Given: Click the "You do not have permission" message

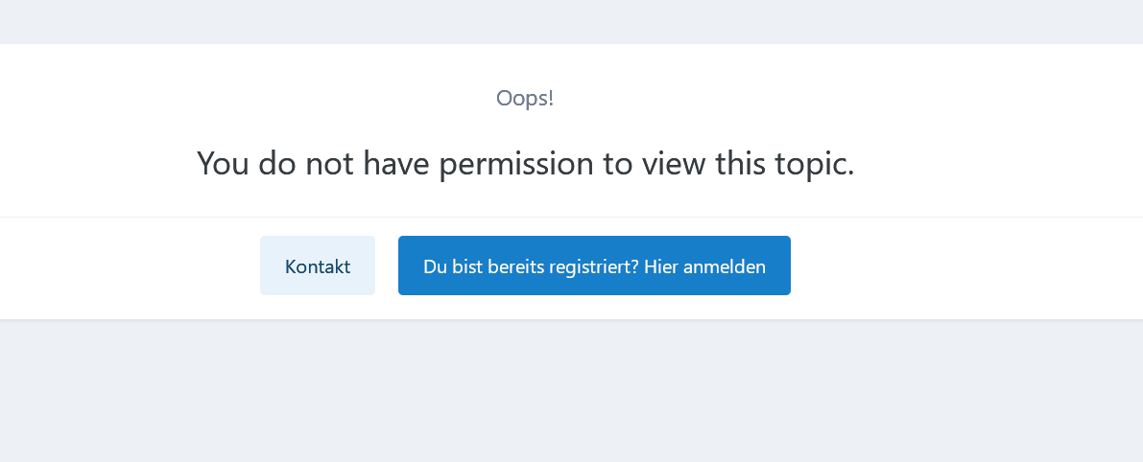Looking at the screenshot, I should (x=525, y=164).
